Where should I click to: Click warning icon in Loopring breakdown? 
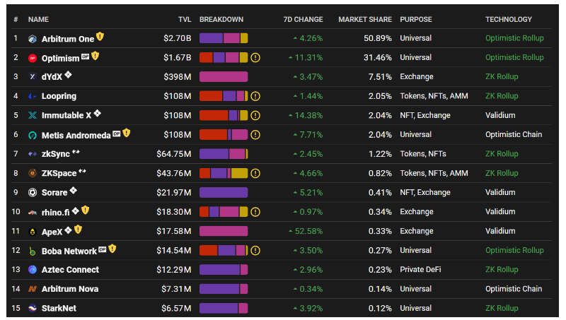click(x=255, y=96)
